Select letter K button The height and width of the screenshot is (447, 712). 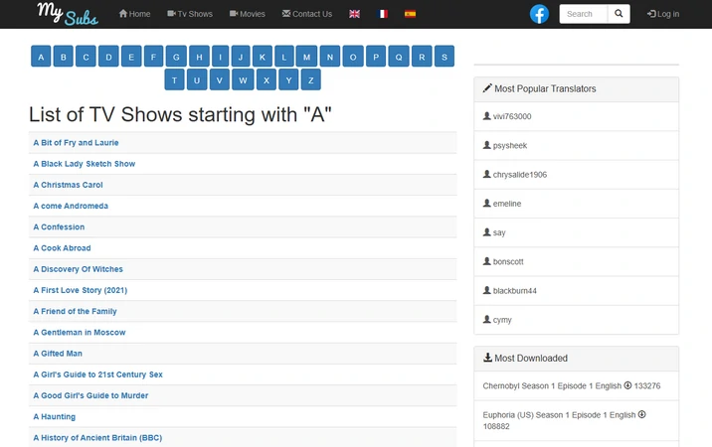coord(263,57)
